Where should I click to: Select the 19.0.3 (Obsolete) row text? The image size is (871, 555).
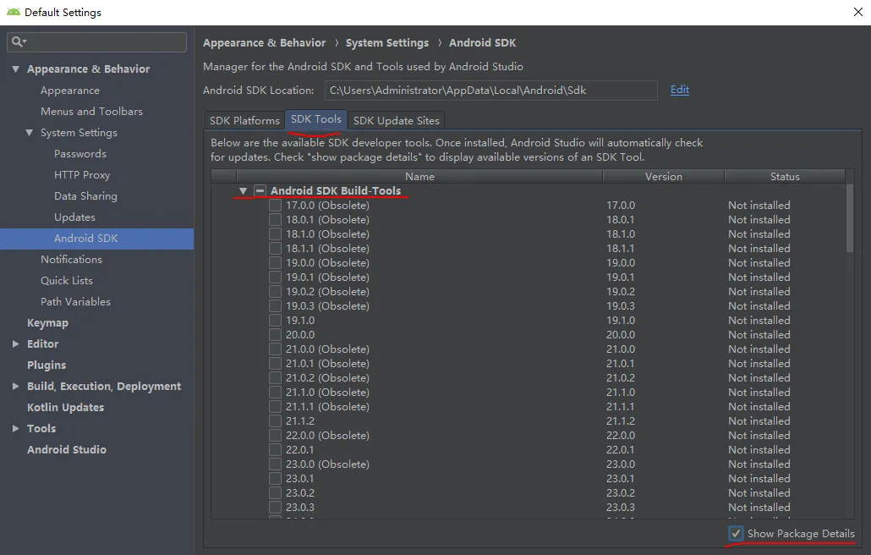[327, 305]
